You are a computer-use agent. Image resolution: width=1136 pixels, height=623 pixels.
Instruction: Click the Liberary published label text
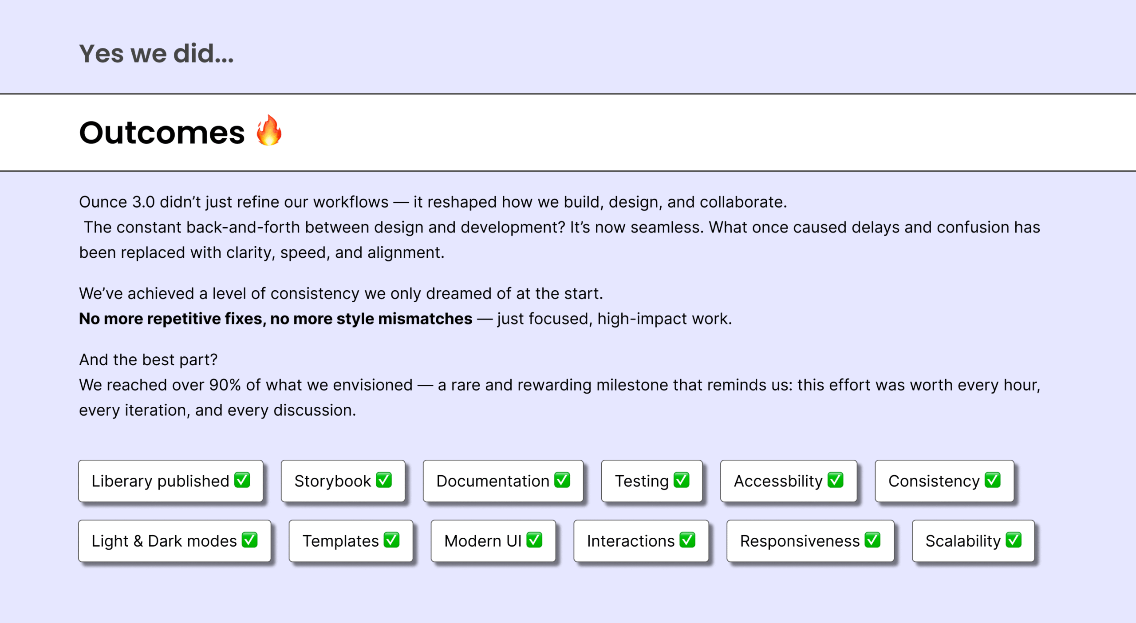[x=160, y=481]
